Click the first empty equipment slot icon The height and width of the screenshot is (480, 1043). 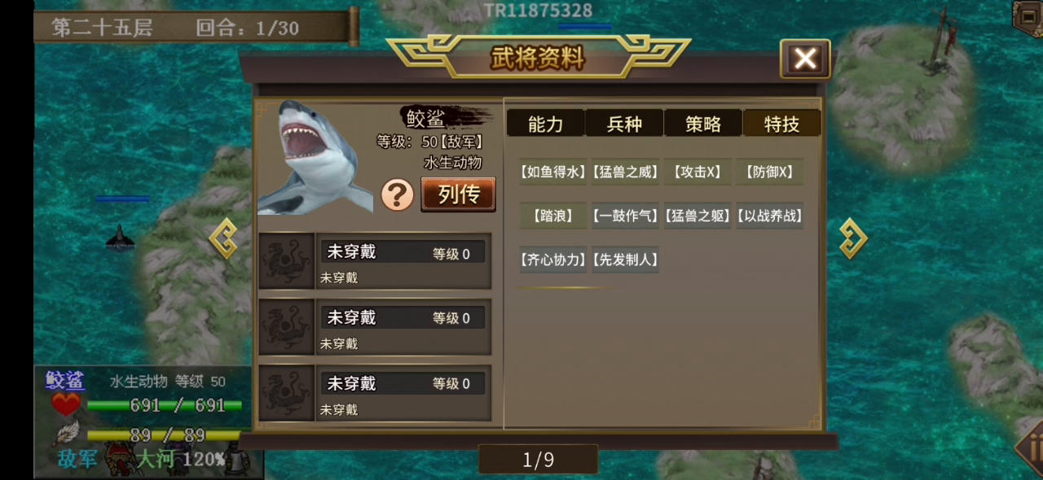(x=287, y=261)
